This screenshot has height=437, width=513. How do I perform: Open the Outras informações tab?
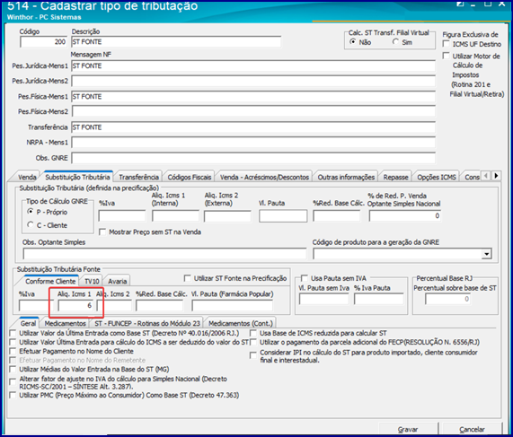click(x=346, y=177)
